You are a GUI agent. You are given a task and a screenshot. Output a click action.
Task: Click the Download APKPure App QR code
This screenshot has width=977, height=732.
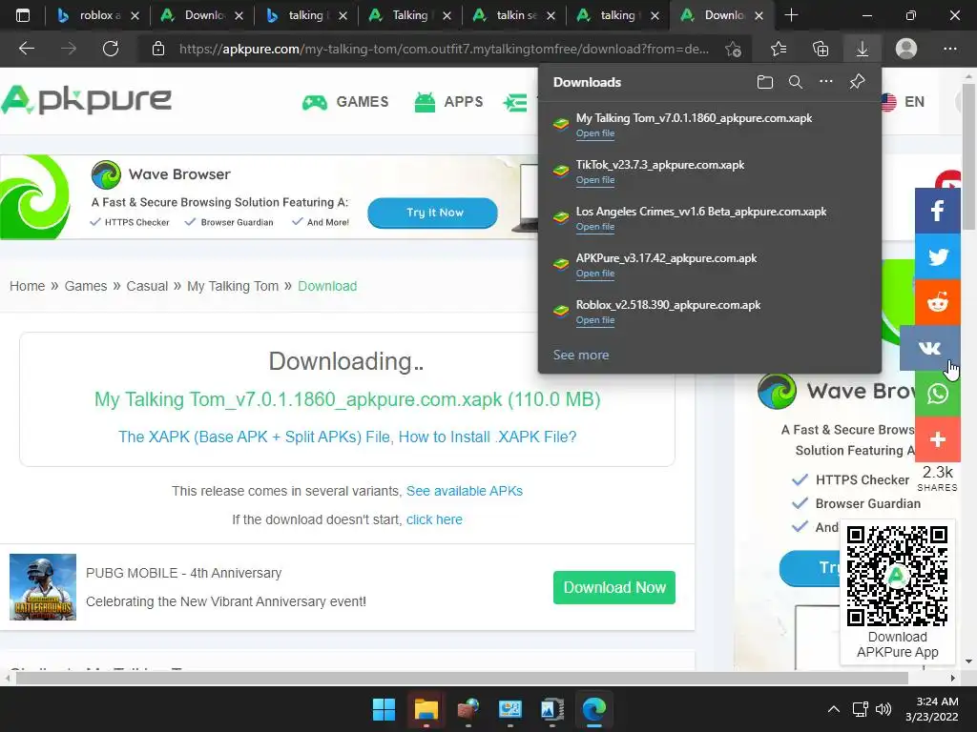pos(897,575)
